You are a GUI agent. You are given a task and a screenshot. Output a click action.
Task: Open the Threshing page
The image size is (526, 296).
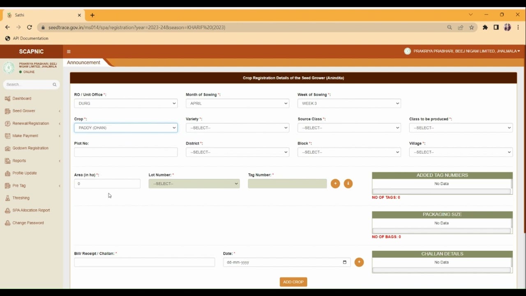point(21,198)
